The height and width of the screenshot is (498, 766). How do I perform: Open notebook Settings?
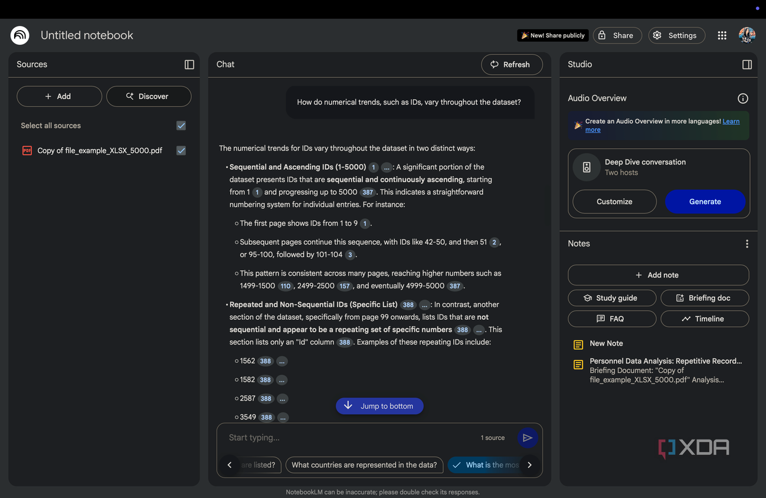coord(677,35)
